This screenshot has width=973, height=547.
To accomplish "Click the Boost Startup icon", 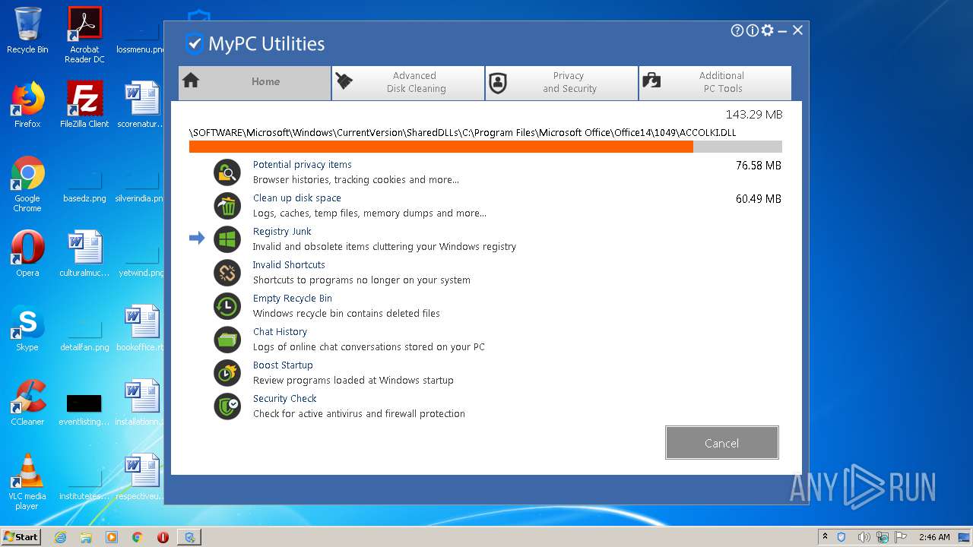I will [x=227, y=373].
